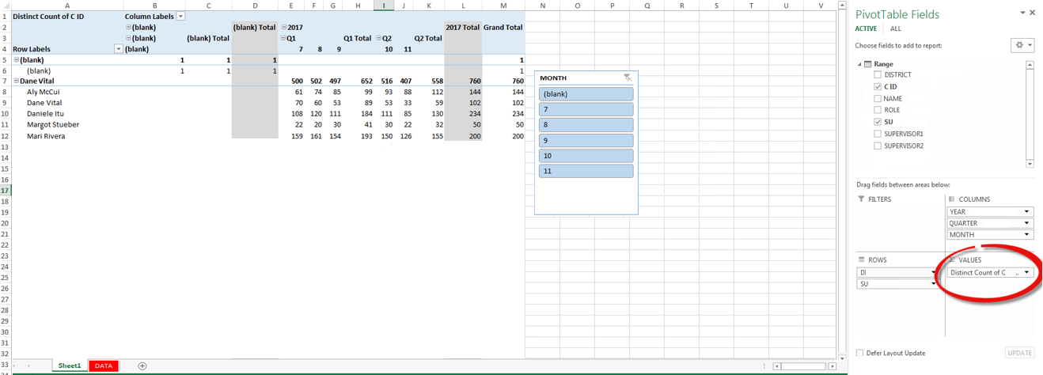Collapse the Range table in the field list
Viewport: 1043px width, 375px height.
pos(860,64)
